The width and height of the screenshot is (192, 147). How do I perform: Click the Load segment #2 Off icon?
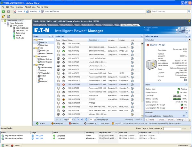182,108
